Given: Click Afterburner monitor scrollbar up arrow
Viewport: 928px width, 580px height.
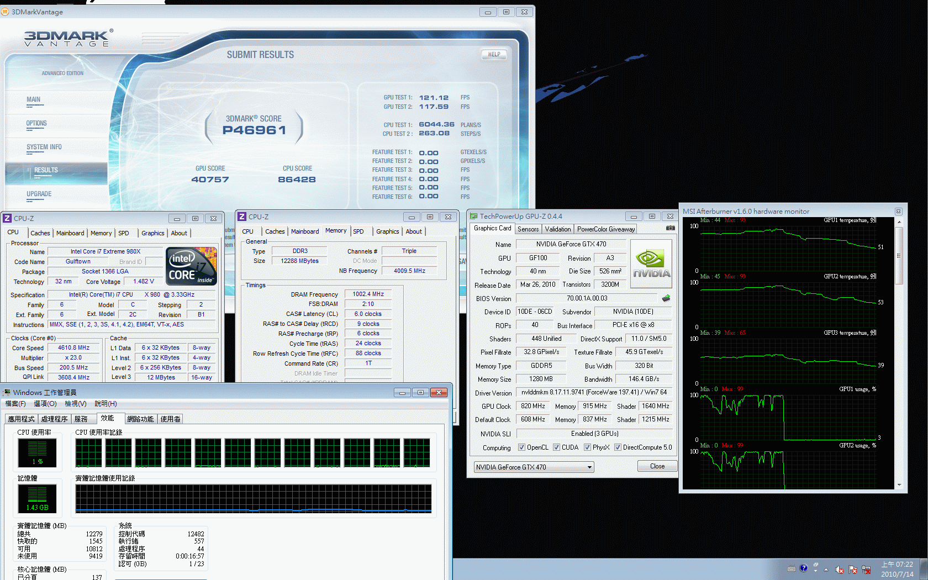Looking at the screenshot, I should 899,222.
